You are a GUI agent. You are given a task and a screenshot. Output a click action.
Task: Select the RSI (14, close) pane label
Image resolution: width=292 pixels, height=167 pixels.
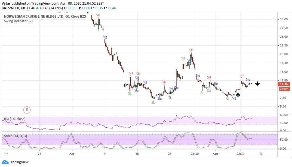tap(15, 119)
